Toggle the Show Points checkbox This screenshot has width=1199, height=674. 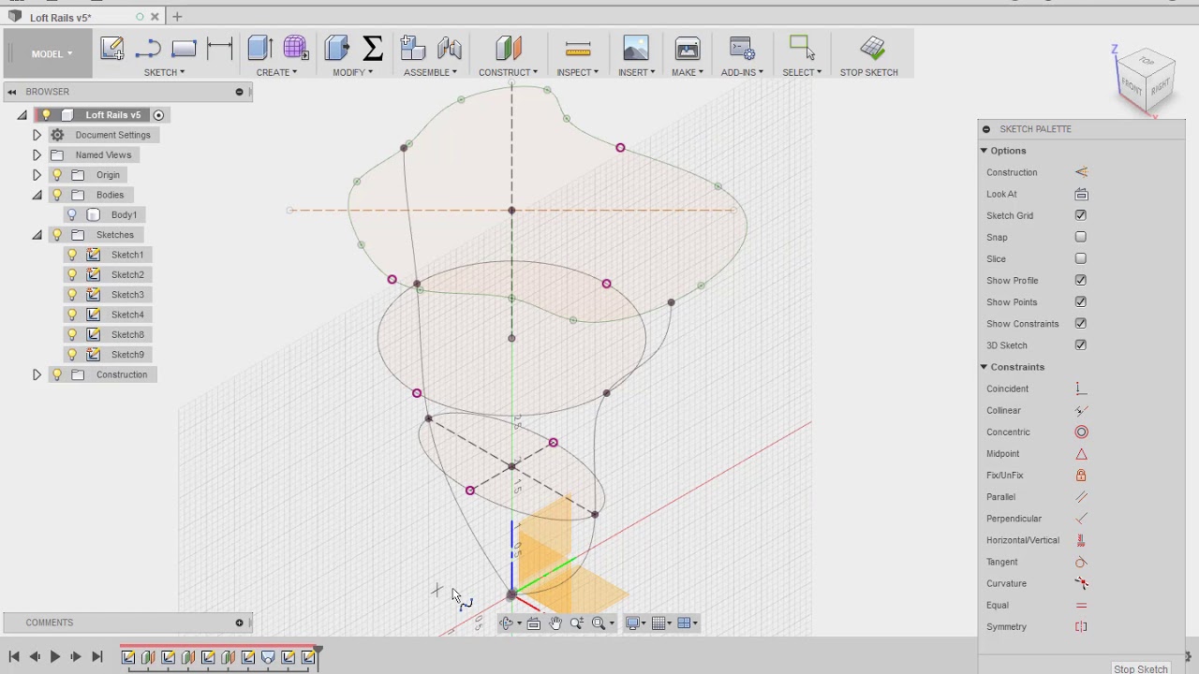1081,301
